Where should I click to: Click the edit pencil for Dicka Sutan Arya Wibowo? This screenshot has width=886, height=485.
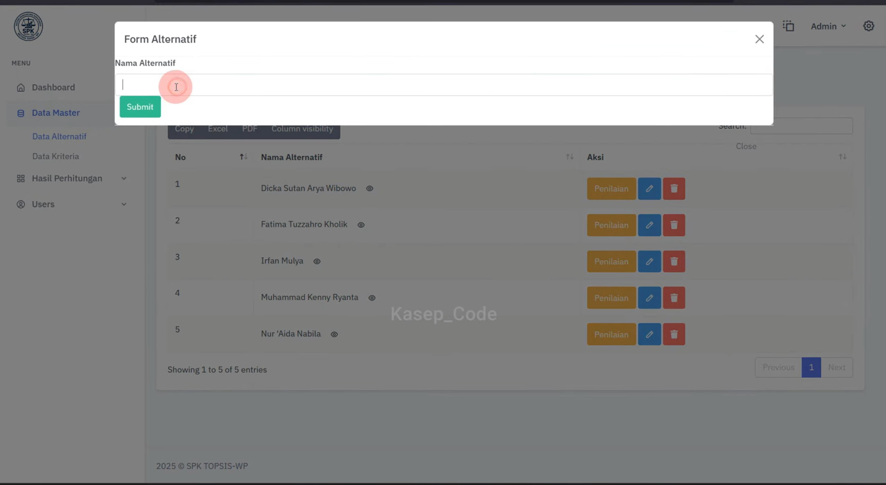click(649, 189)
